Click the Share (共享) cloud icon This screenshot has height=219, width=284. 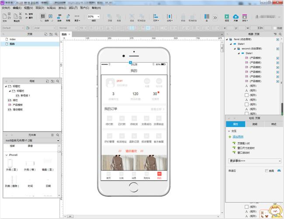[236, 17]
